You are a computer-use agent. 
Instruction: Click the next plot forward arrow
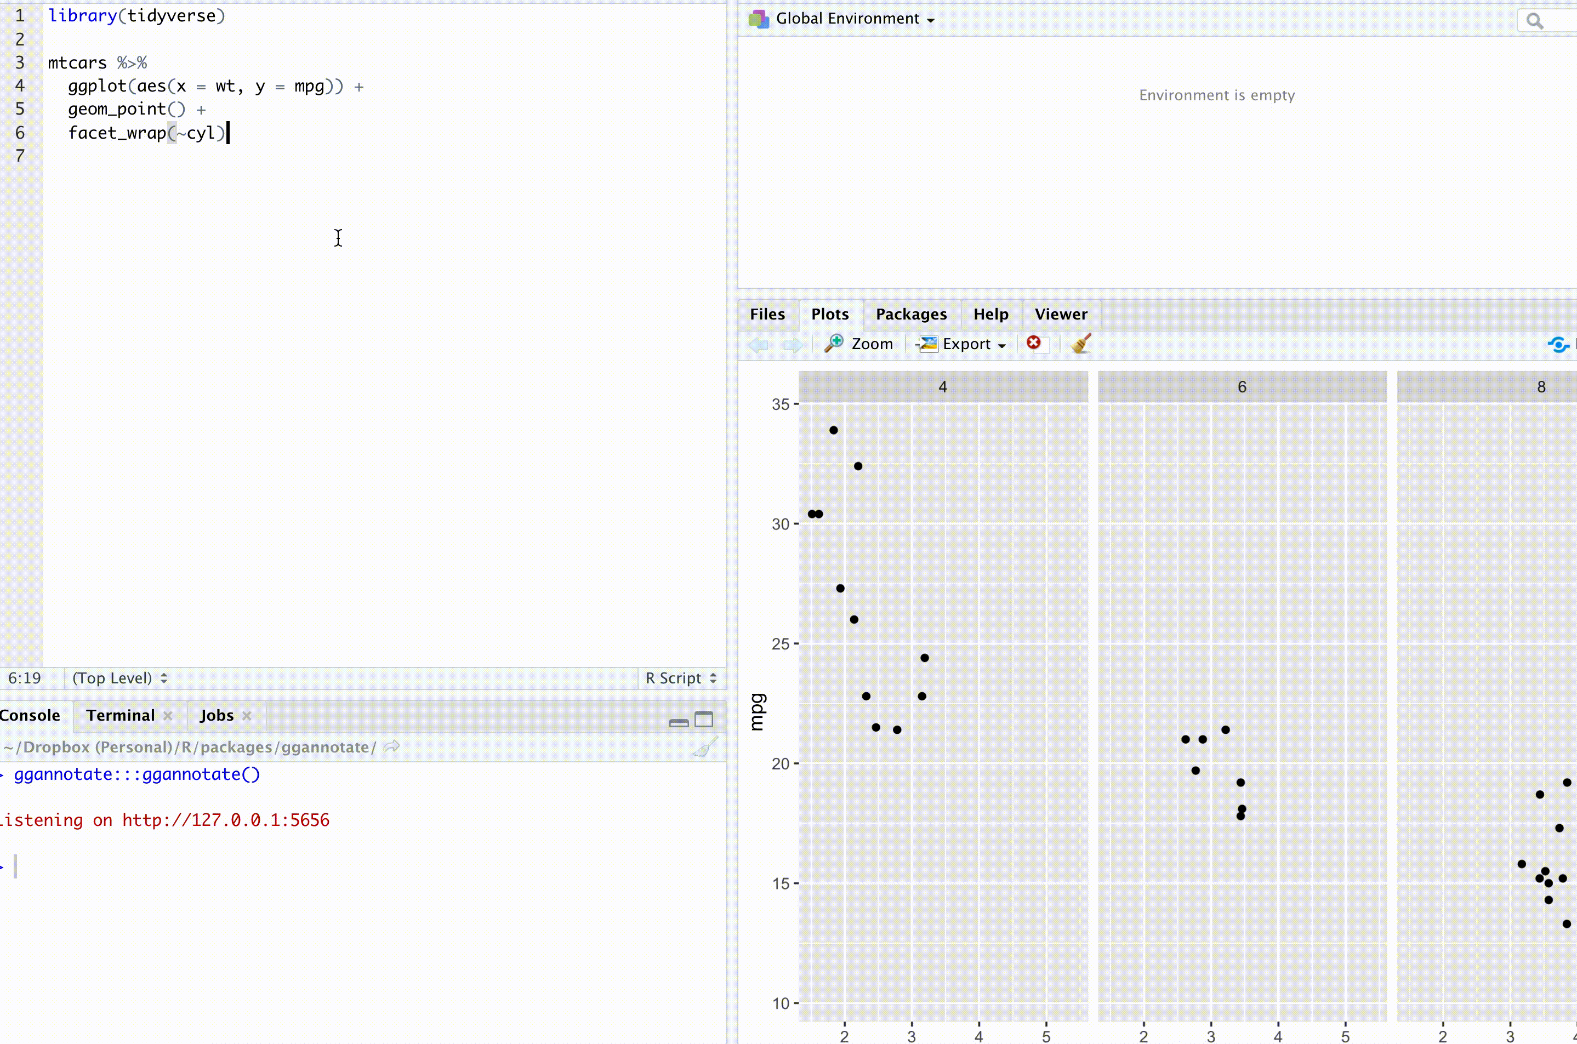point(792,344)
